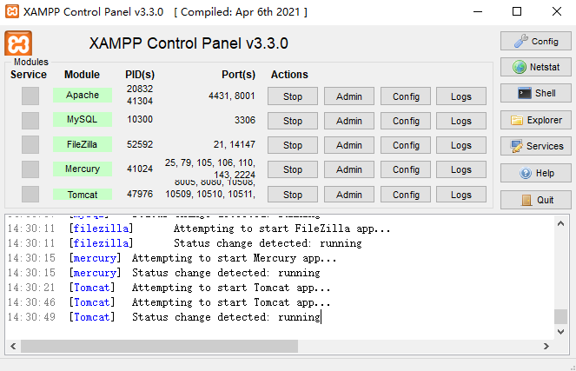The image size is (576, 371).
Task: Toggle the Apache service checkbox
Action: pos(30,96)
